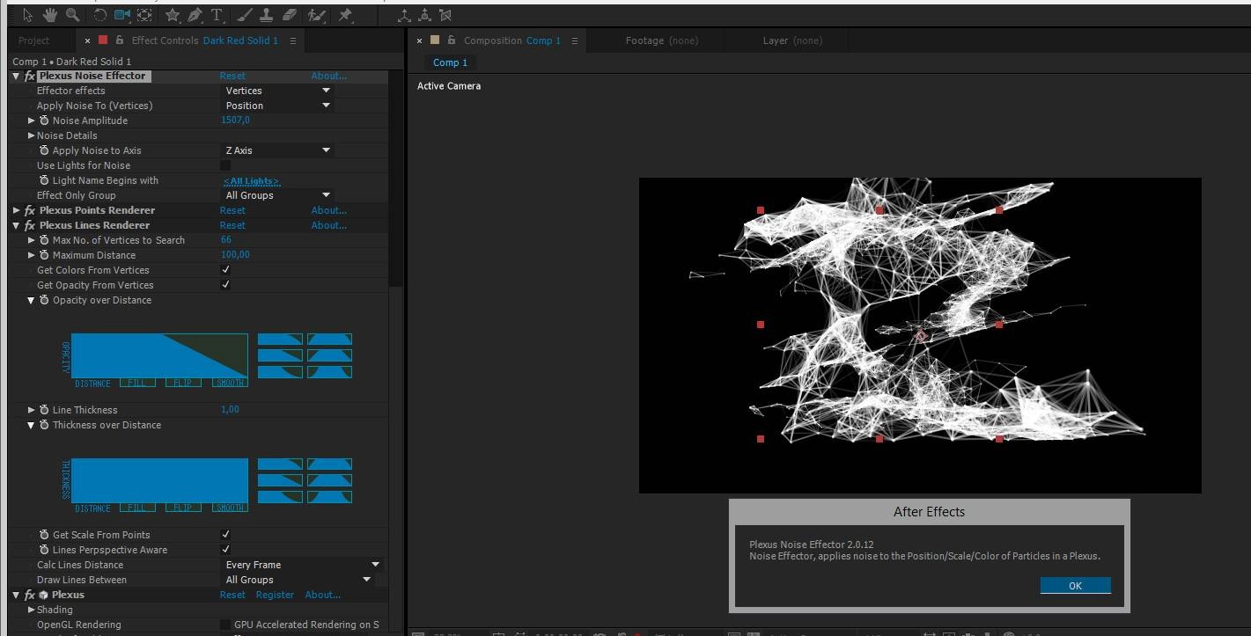Viewport: 1251px width, 636px height.
Task: Open the Effector effects dropdown
Action: point(276,91)
